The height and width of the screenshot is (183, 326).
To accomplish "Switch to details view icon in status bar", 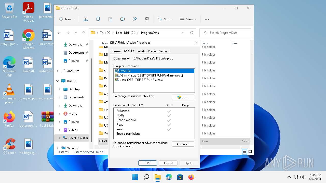I will pyautogui.click(x=245, y=152).
